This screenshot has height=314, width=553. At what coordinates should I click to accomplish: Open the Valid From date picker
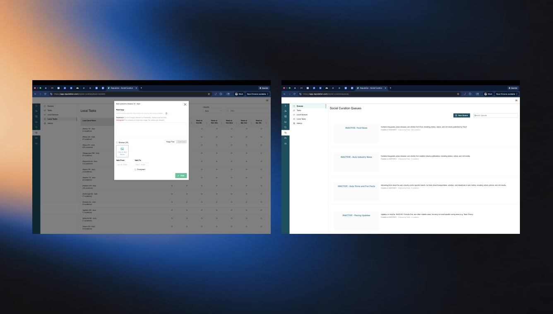[123, 165]
